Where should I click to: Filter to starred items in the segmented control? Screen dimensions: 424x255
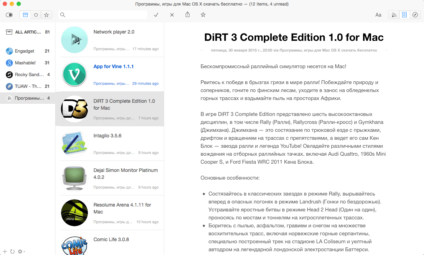pyautogui.click(x=46, y=15)
